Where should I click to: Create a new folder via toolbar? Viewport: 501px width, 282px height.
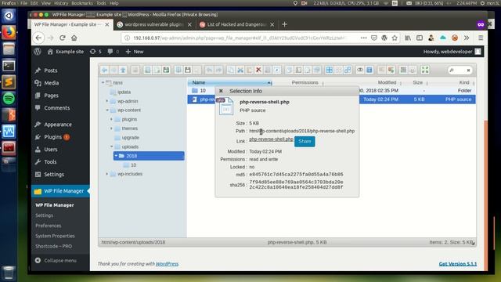(147, 70)
